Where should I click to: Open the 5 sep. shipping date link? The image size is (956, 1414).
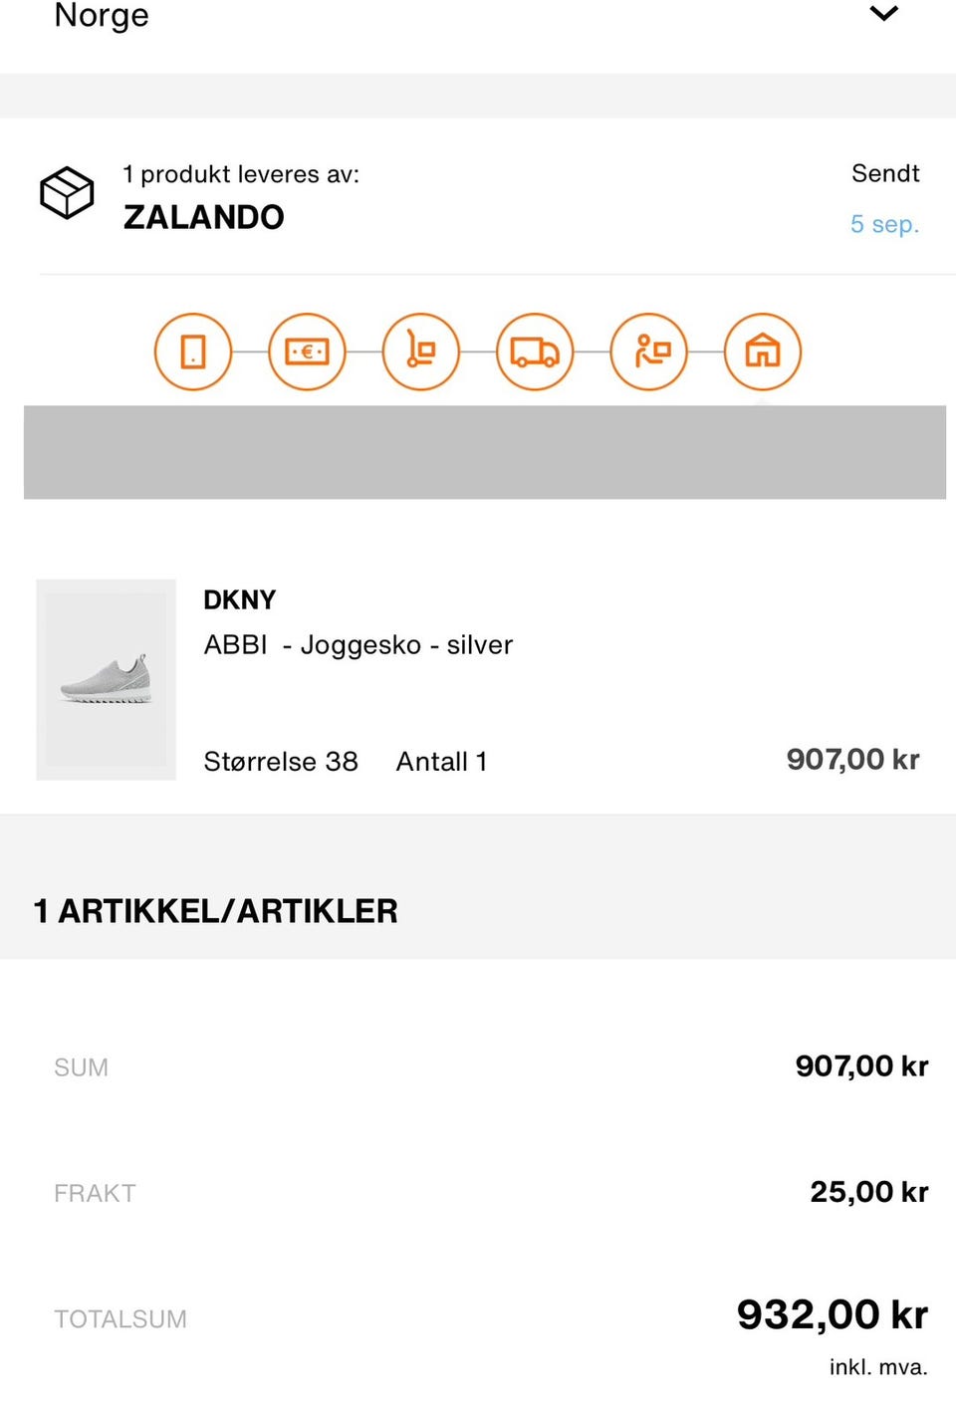coord(884,224)
